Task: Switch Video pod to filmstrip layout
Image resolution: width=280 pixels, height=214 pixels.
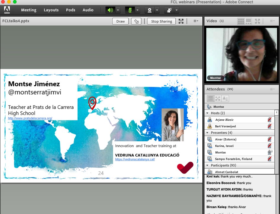Action: 248,21
